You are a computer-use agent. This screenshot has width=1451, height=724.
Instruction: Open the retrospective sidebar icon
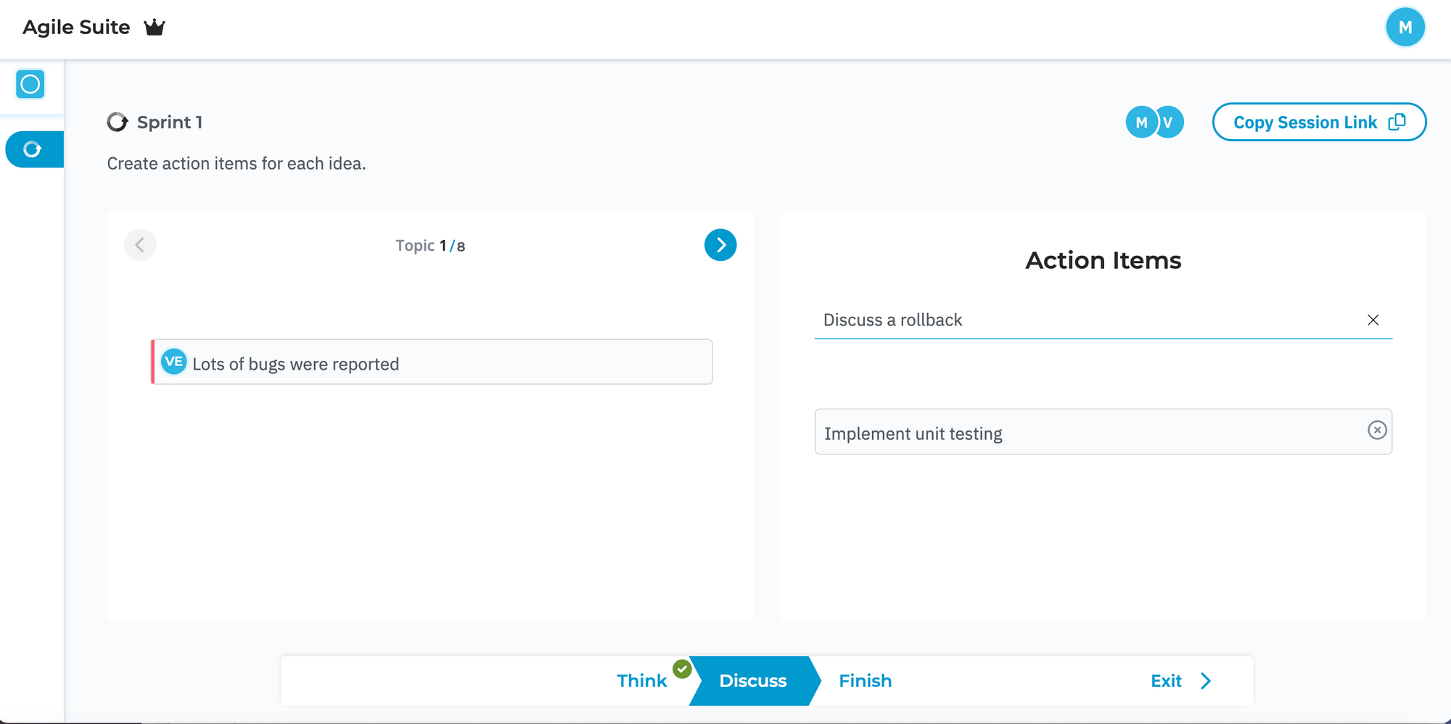click(34, 149)
